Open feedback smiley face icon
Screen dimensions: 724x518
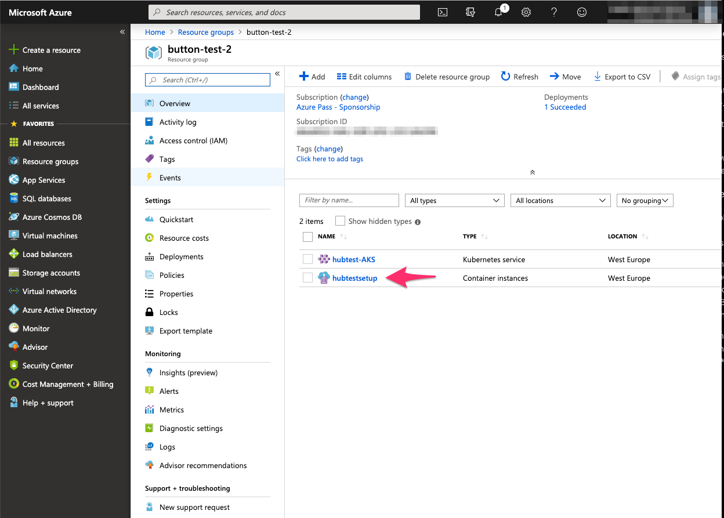coord(582,12)
